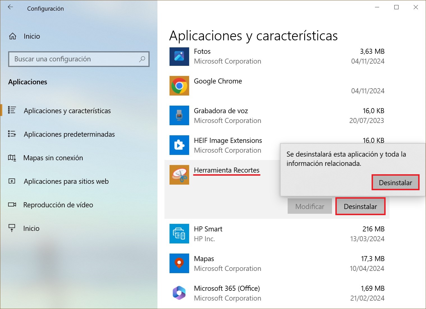Click the Grabadora de voz icon
Viewport: 426px width, 309px height.
[x=179, y=115]
